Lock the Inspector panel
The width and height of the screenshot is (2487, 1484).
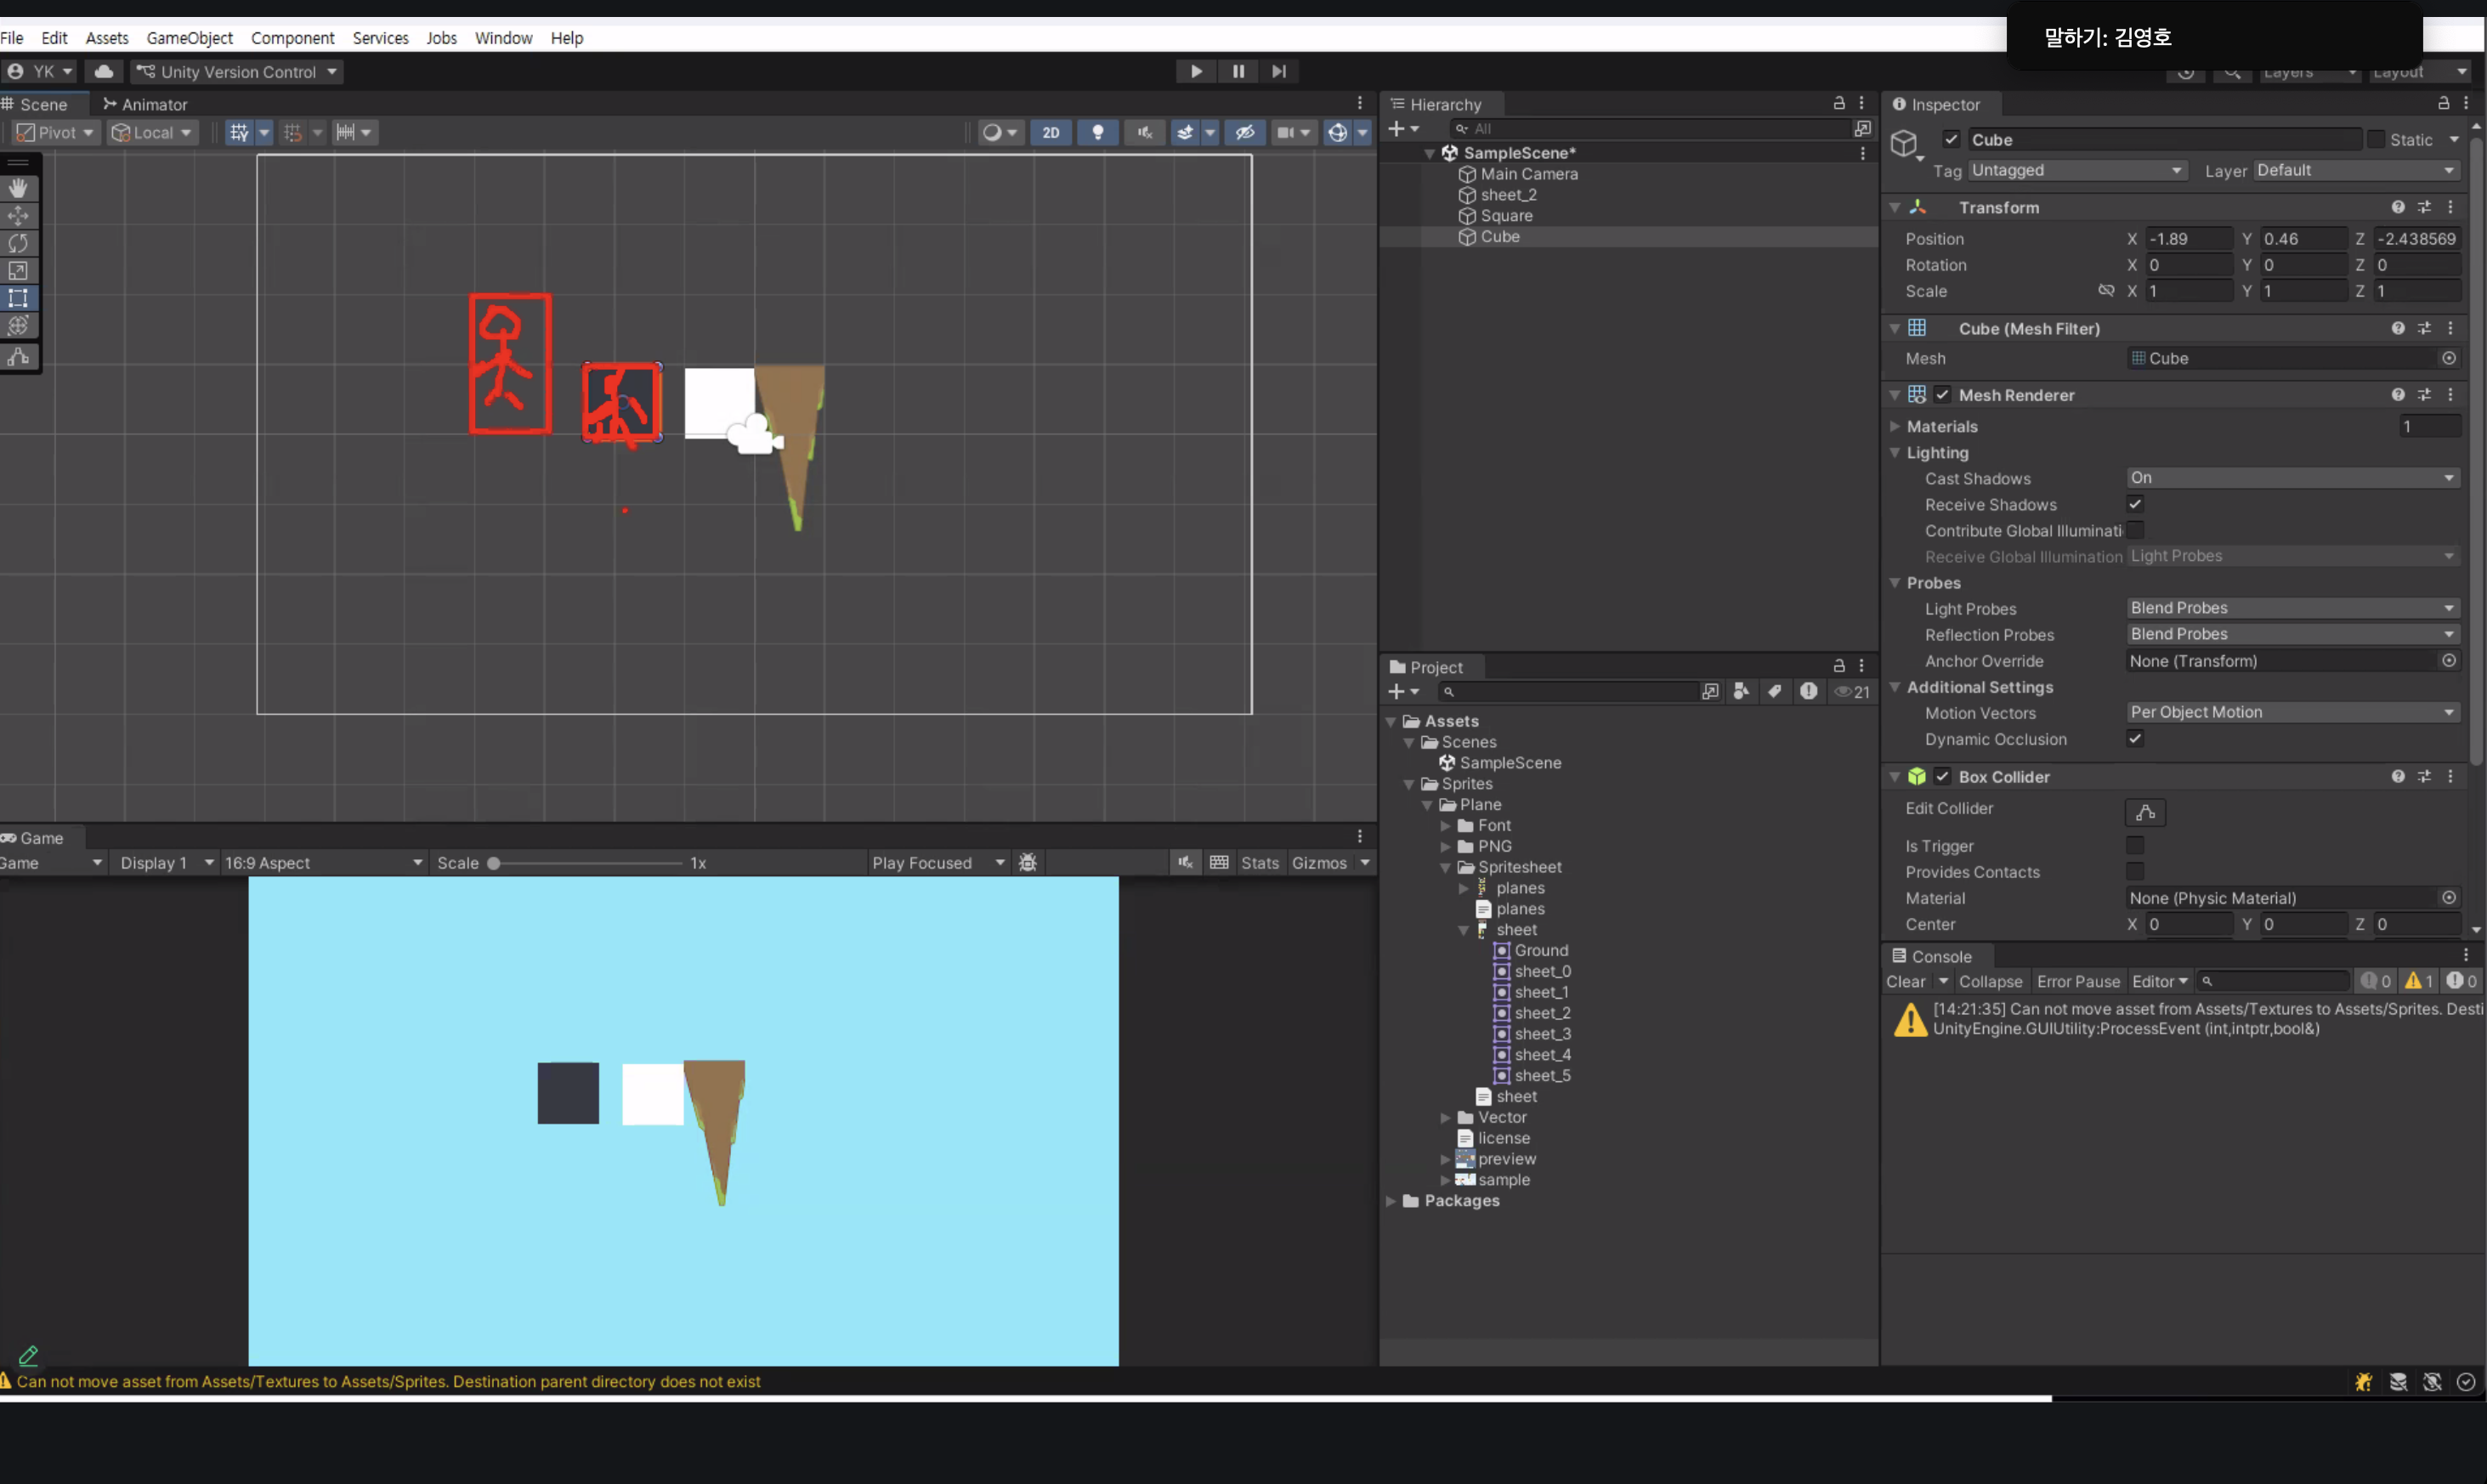click(x=2443, y=103)
